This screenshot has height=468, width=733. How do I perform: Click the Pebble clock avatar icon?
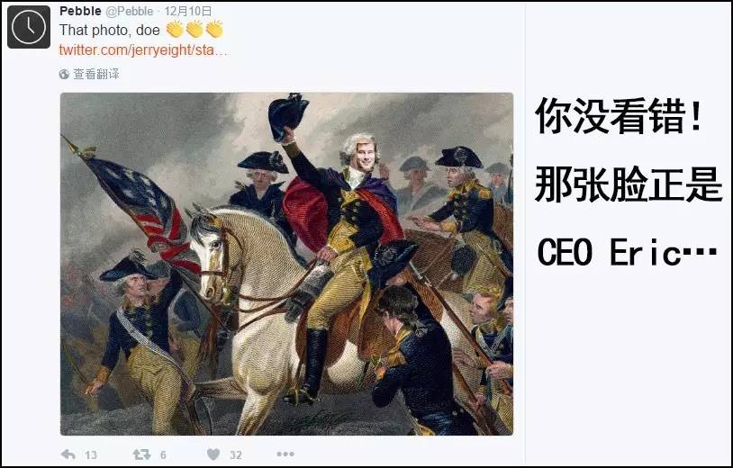29,27
